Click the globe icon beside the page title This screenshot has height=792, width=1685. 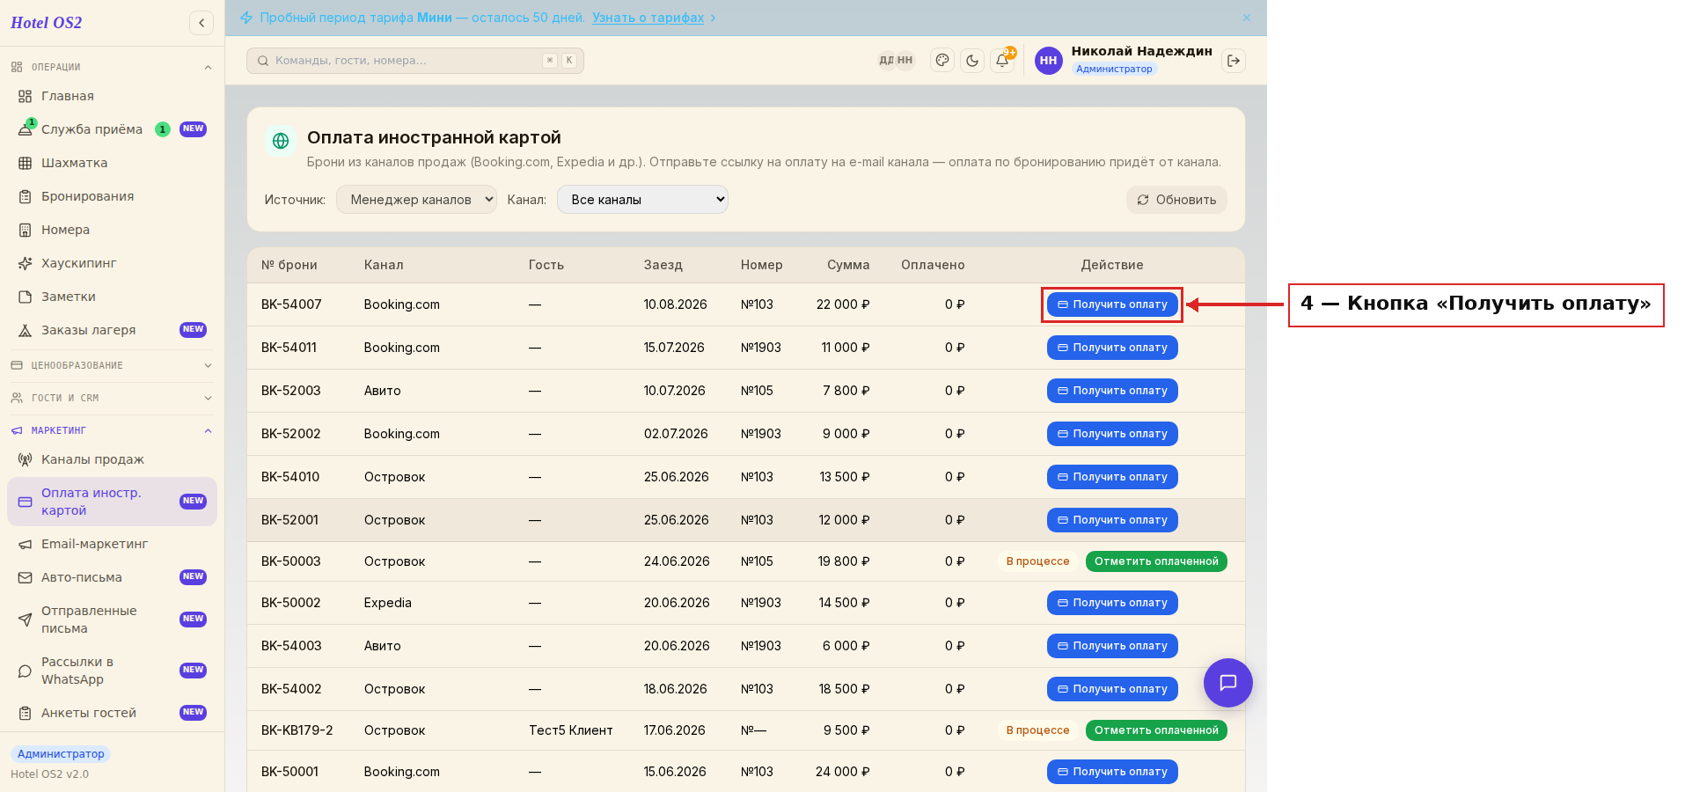coord(281,141)
